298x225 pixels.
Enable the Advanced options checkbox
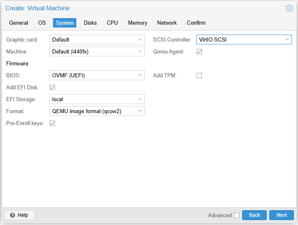coord(236,215)
